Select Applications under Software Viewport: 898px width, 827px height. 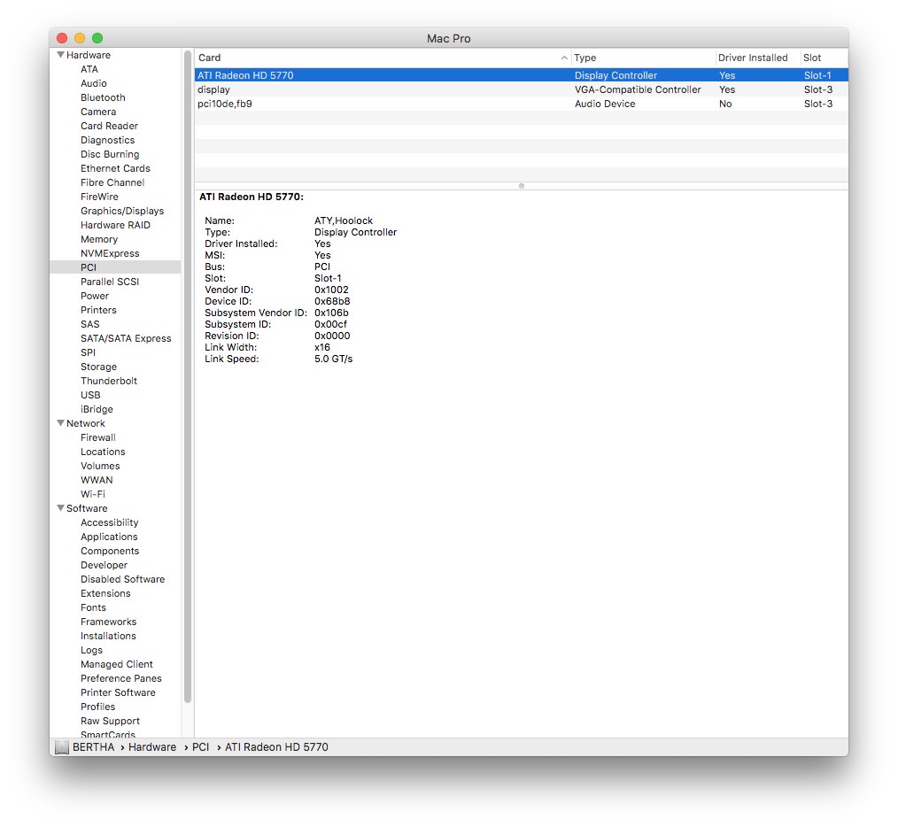(x=109, y=537)
